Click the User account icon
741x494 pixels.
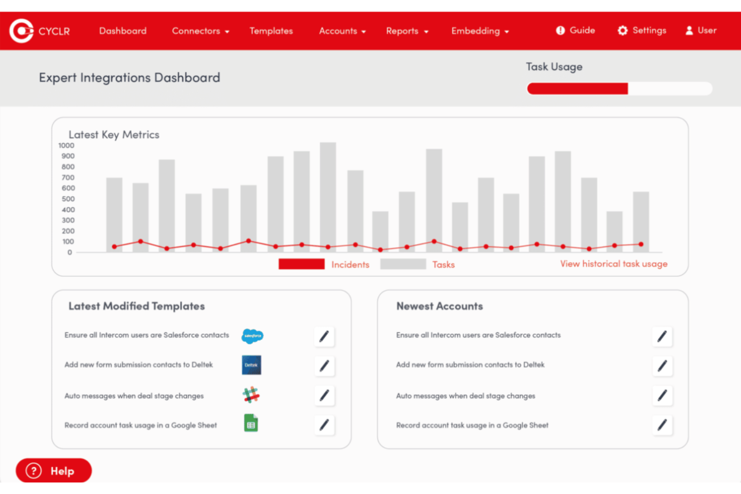689,31
